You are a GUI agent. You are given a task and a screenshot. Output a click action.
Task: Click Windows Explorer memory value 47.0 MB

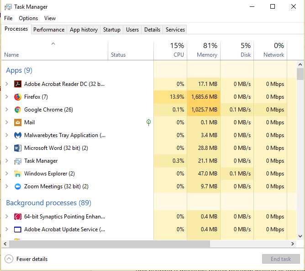click(208, 174)
